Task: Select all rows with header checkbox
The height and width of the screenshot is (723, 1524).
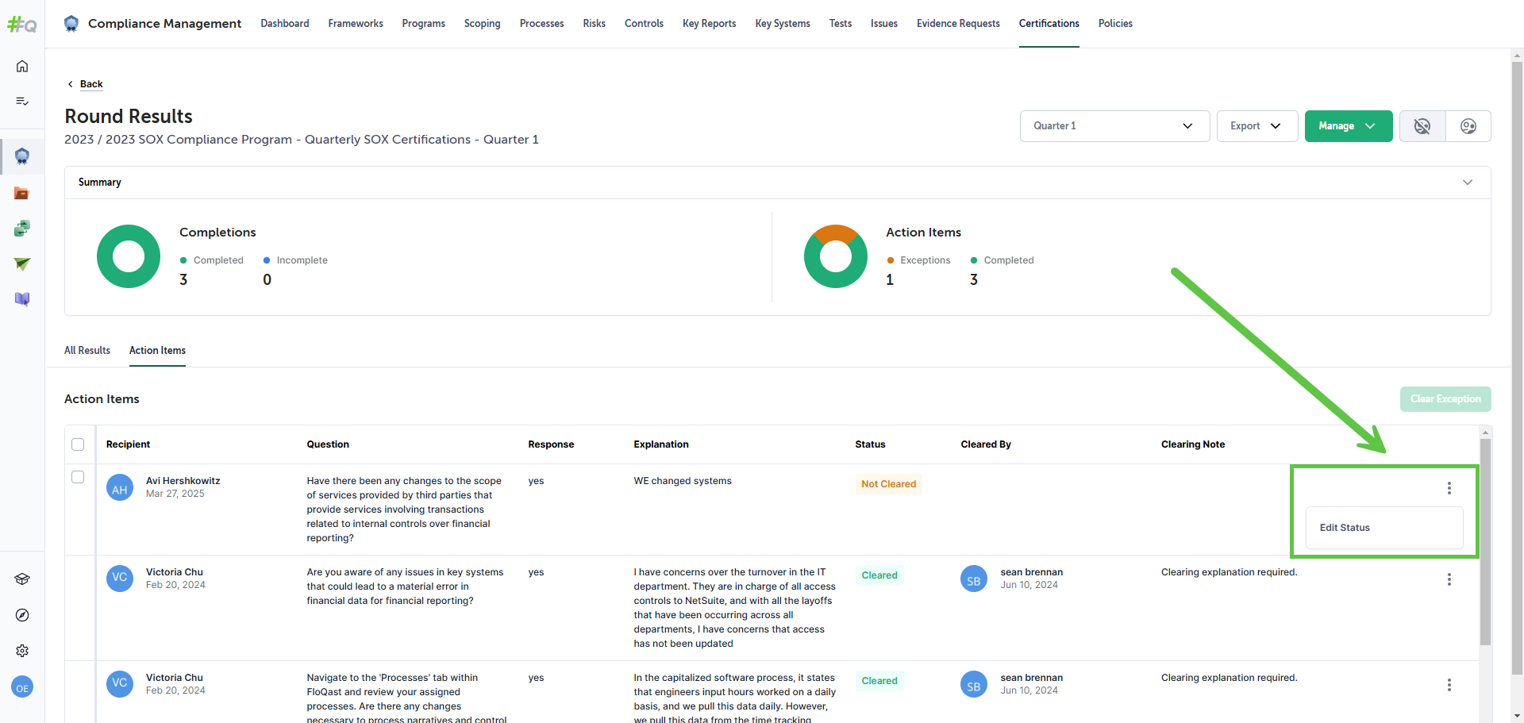Action: click(78, 444)
